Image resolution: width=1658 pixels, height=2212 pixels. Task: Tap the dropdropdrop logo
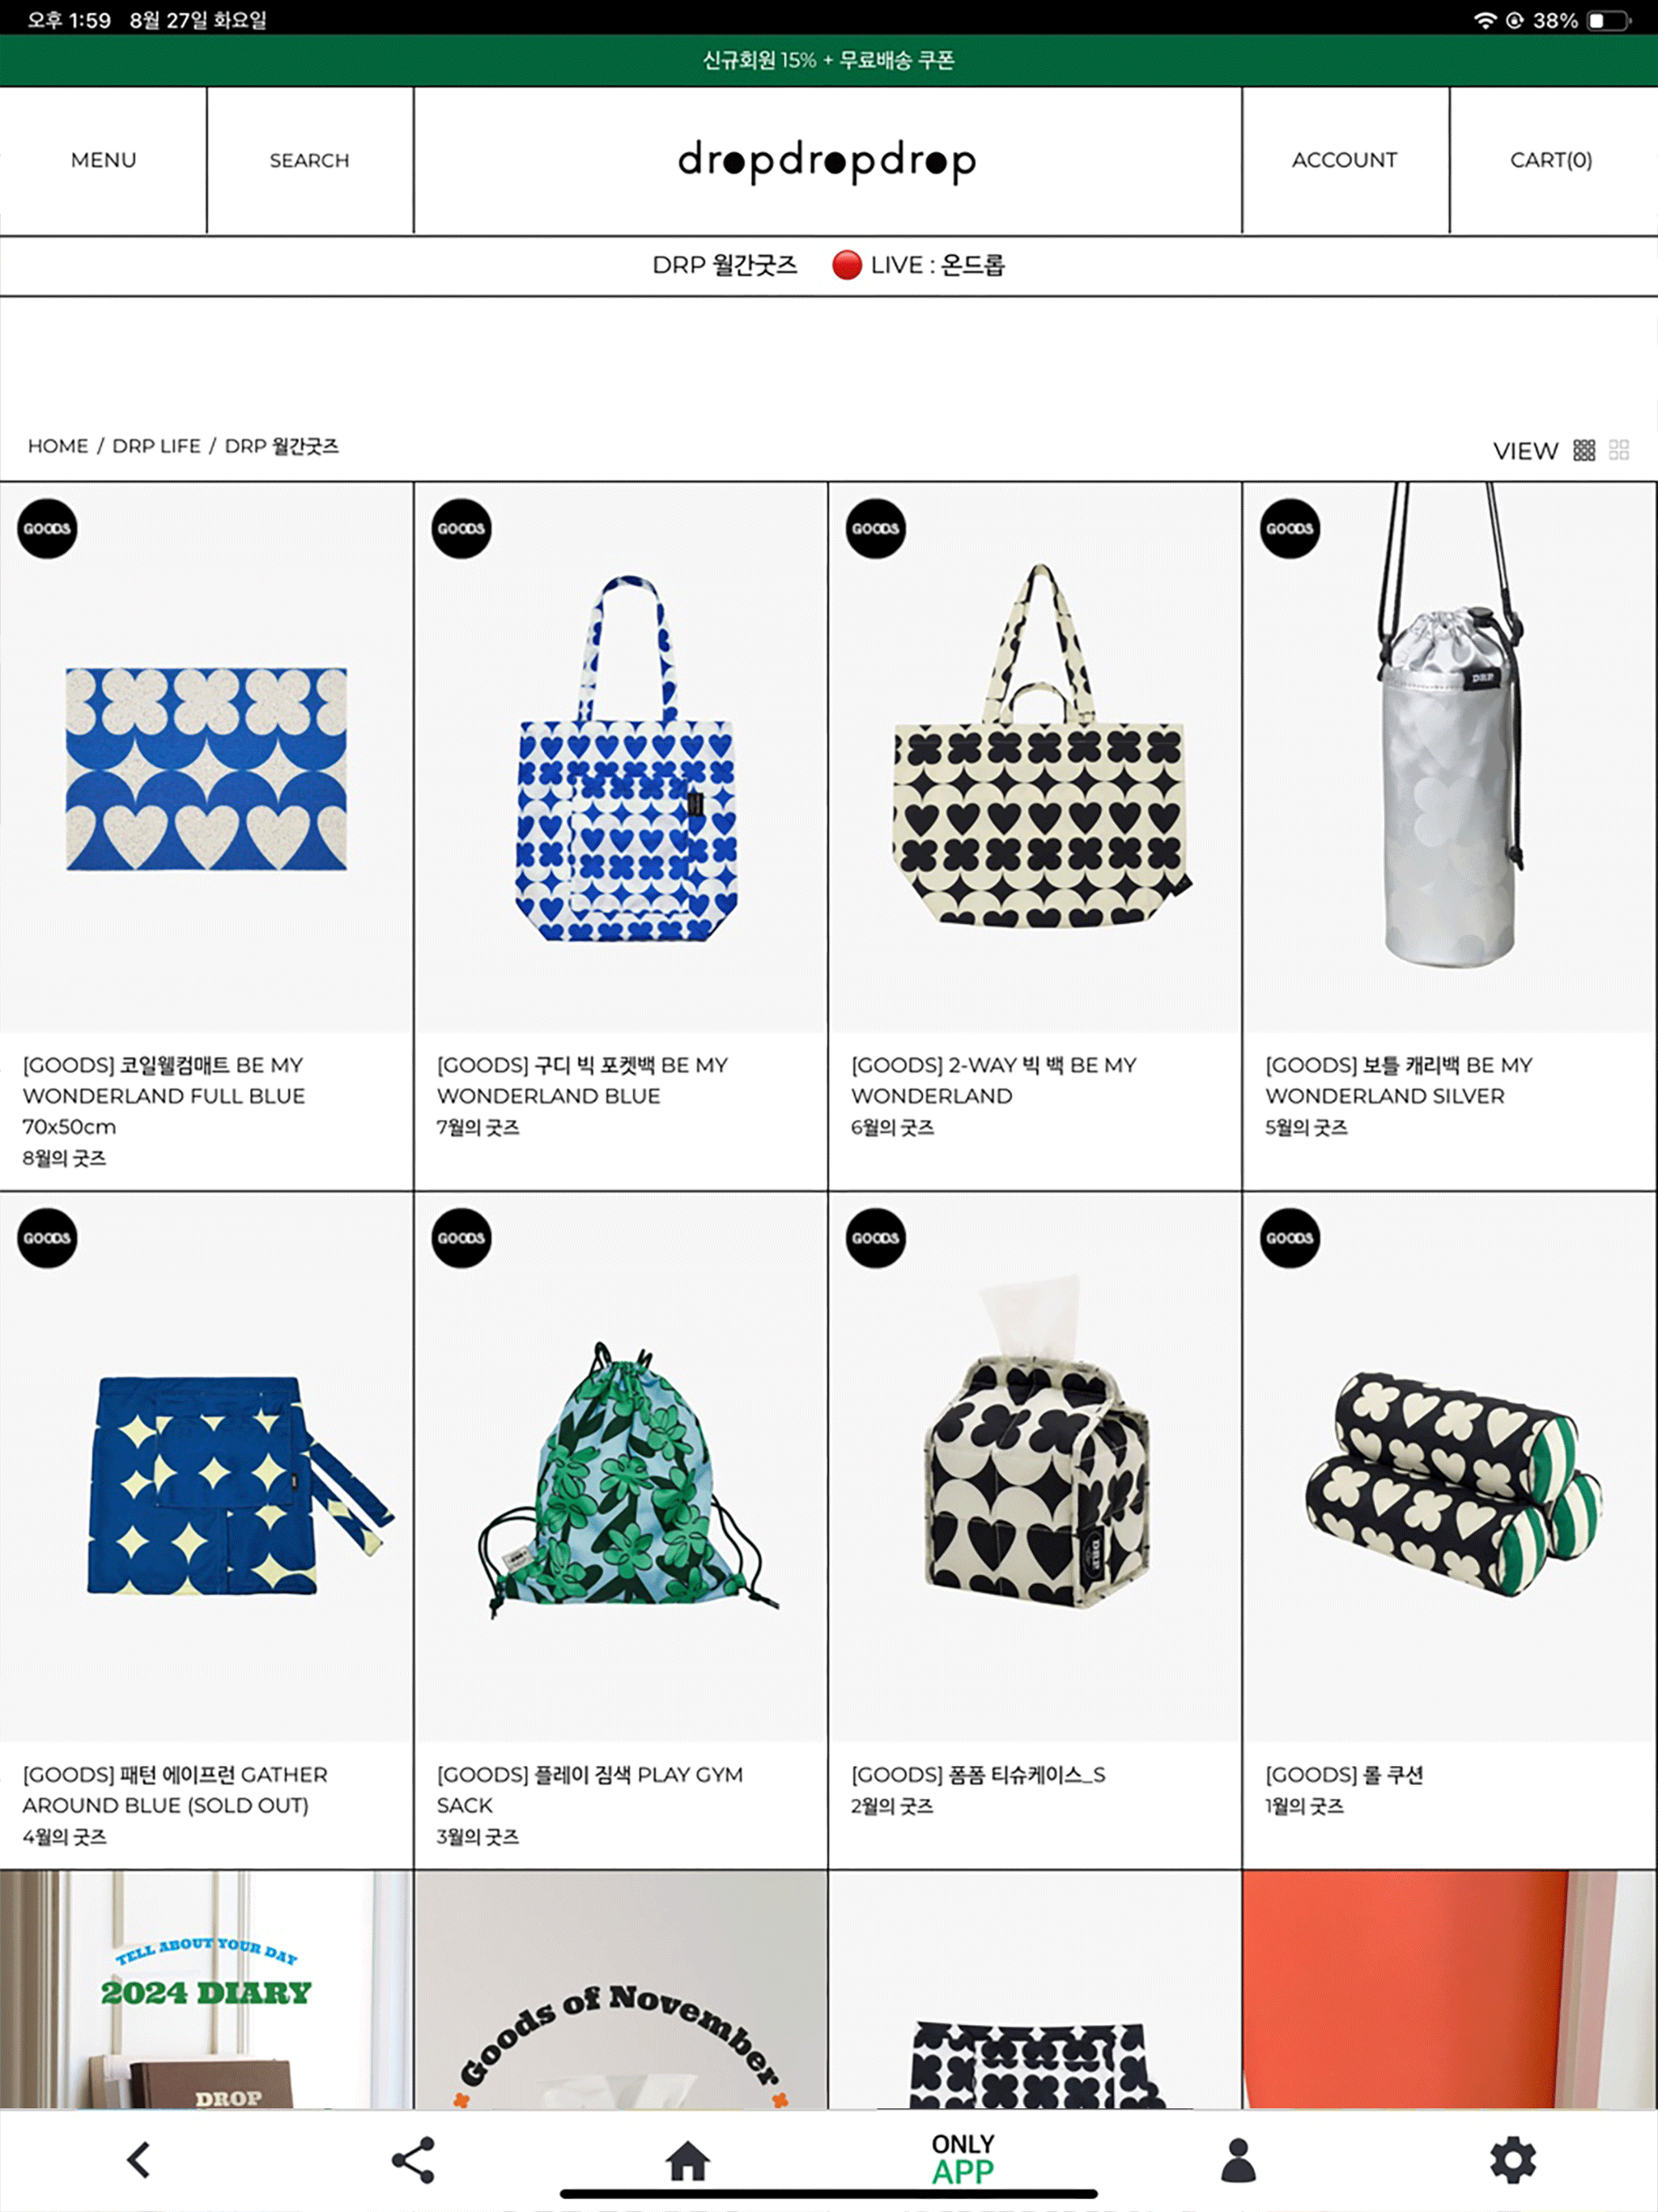click(x=827, y=161)
